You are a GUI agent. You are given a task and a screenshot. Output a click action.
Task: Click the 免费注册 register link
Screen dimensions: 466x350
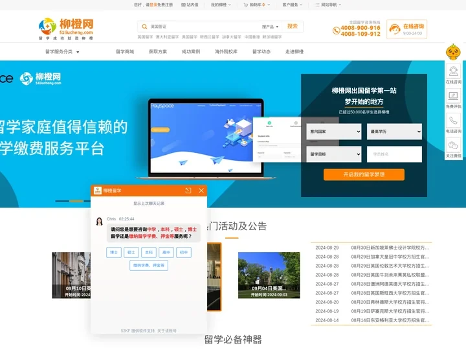(165, 5)
